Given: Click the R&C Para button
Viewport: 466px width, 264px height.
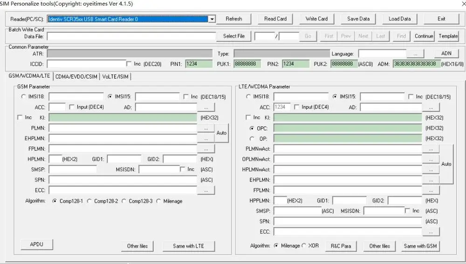Looking at the screenshot, I should click(x=341, y=246).
